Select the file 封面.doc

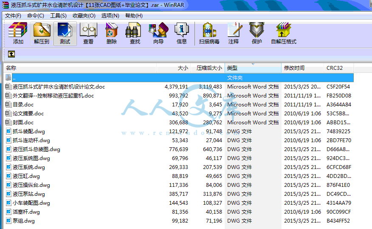(x=23, y=123)
